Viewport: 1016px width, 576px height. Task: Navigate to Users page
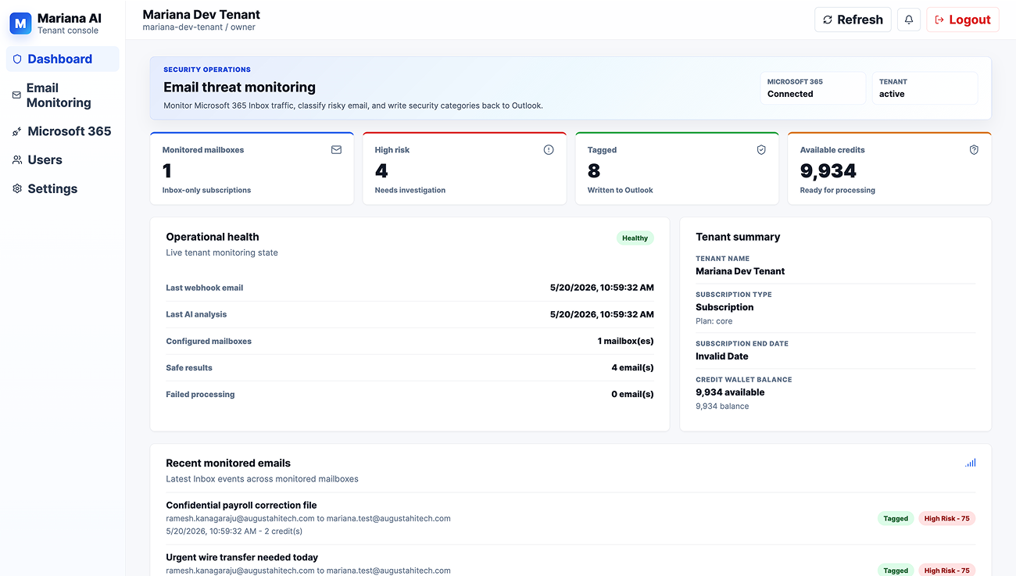[63, 159]
